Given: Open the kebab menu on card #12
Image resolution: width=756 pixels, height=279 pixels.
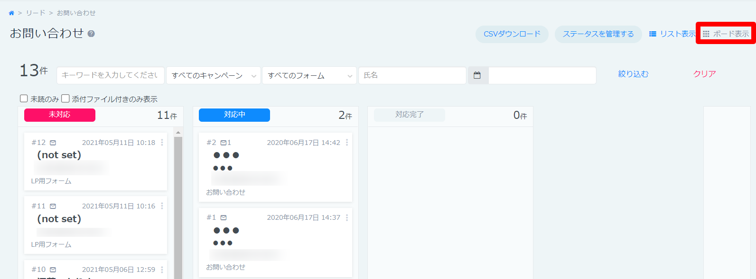Looking at the screenshot, I should click(162, 143).
